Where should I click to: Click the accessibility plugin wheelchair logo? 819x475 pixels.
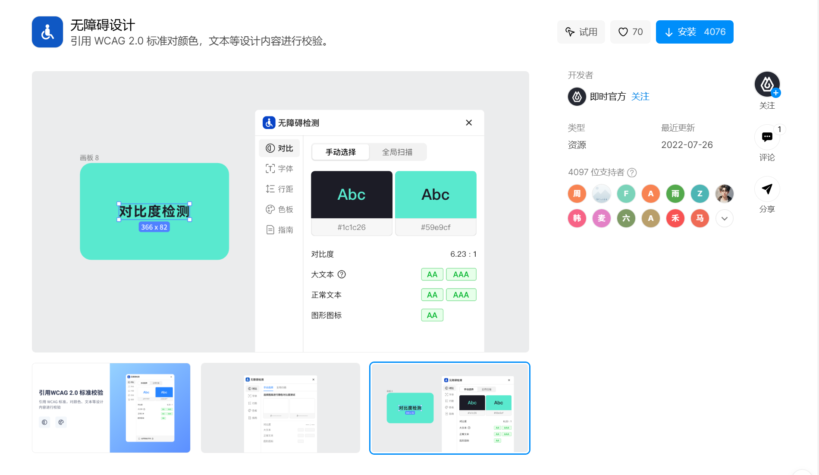pos(47,32)
